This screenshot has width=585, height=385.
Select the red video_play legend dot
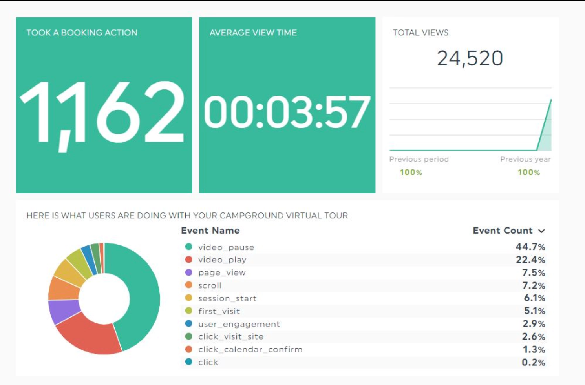coord(189,259)
